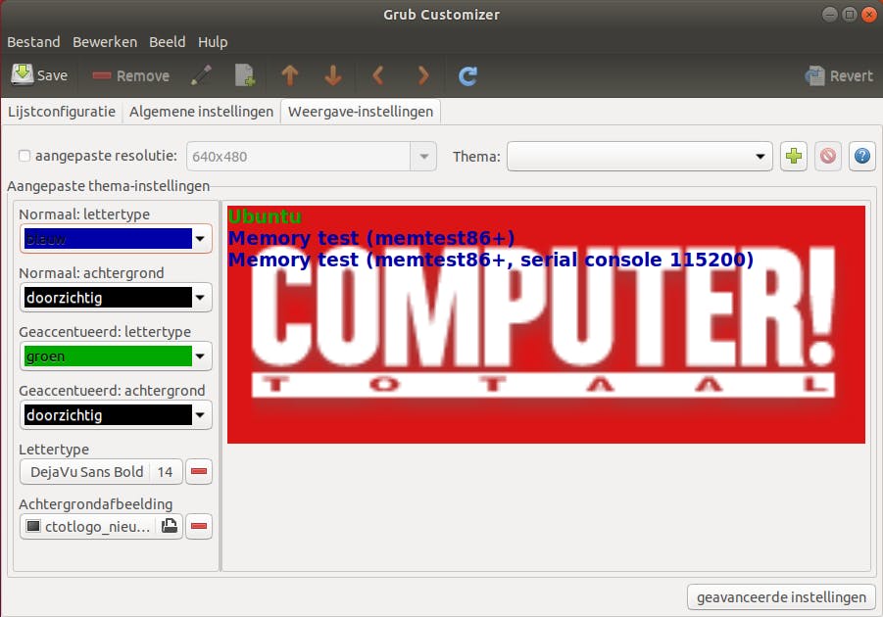Viewport: 883px width, 617px height.
Task: Move entry down with orange arrow
Action: [x=333, y=75]
